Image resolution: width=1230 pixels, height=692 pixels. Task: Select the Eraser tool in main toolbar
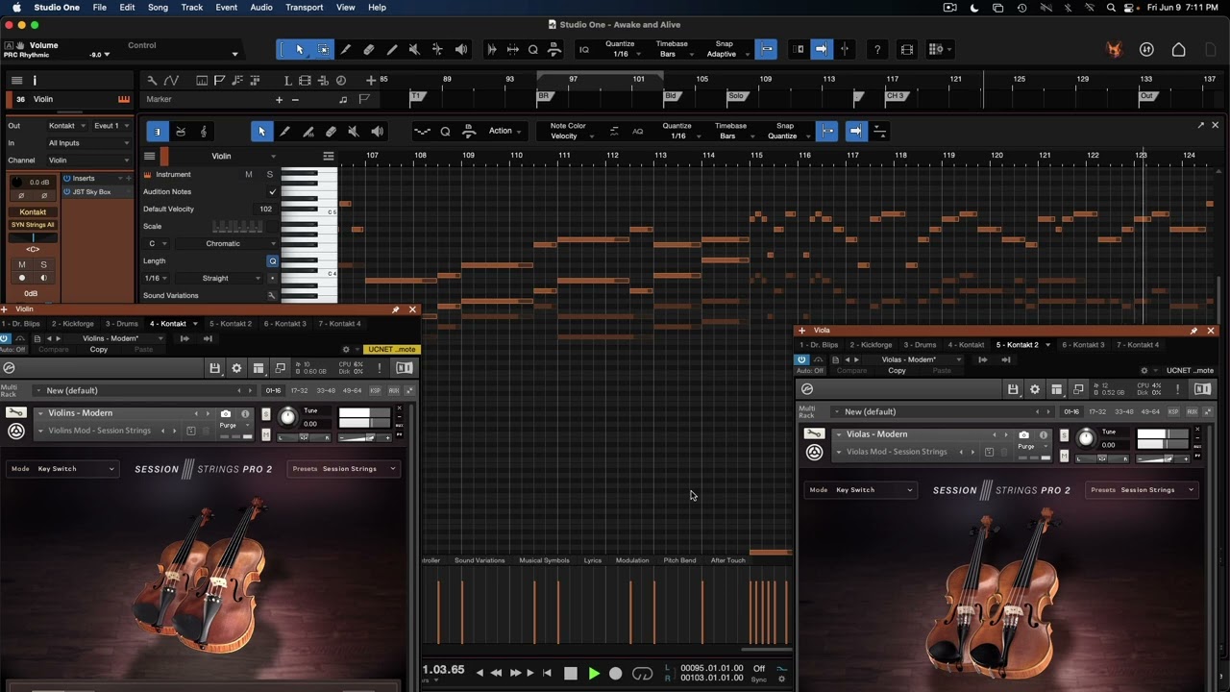369,49
